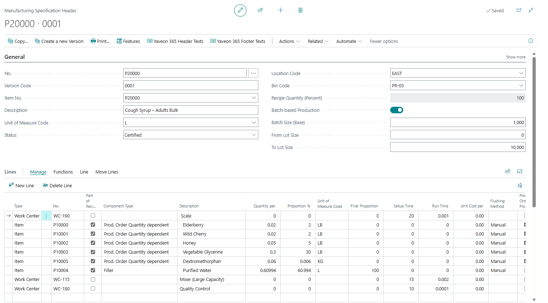548x303 pixels.
Task: Click scrollbar down arrow
Action: [534, 299]
